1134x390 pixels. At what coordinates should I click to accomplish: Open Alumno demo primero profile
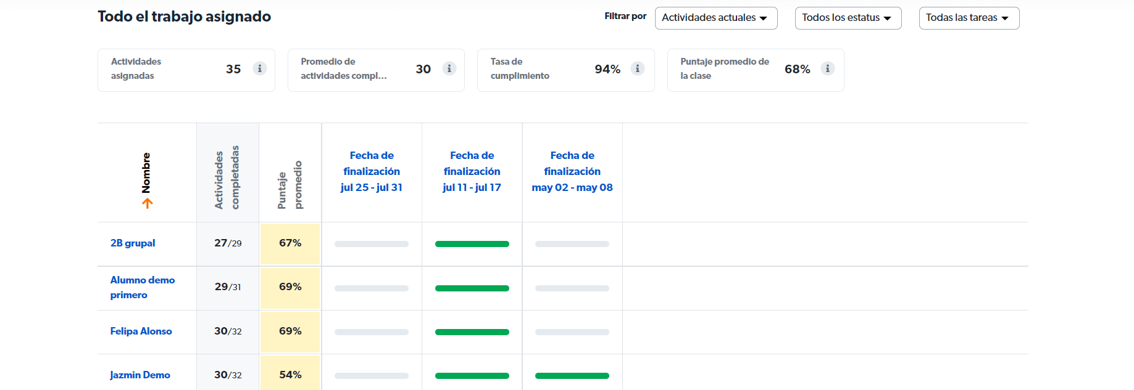142,287
